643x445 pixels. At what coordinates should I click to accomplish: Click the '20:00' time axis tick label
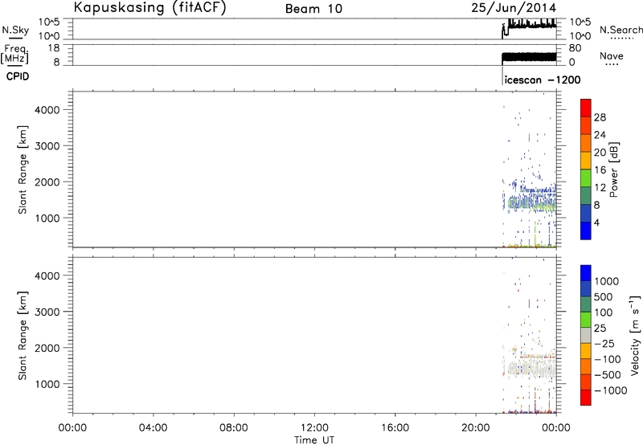(x=476, y=428)
